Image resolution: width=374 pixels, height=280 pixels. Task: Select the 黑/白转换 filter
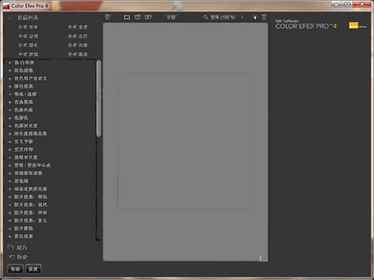point(24,62)
